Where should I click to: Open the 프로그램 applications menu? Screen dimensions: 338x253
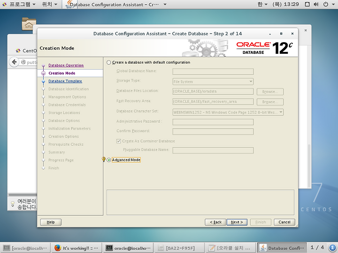22,4
